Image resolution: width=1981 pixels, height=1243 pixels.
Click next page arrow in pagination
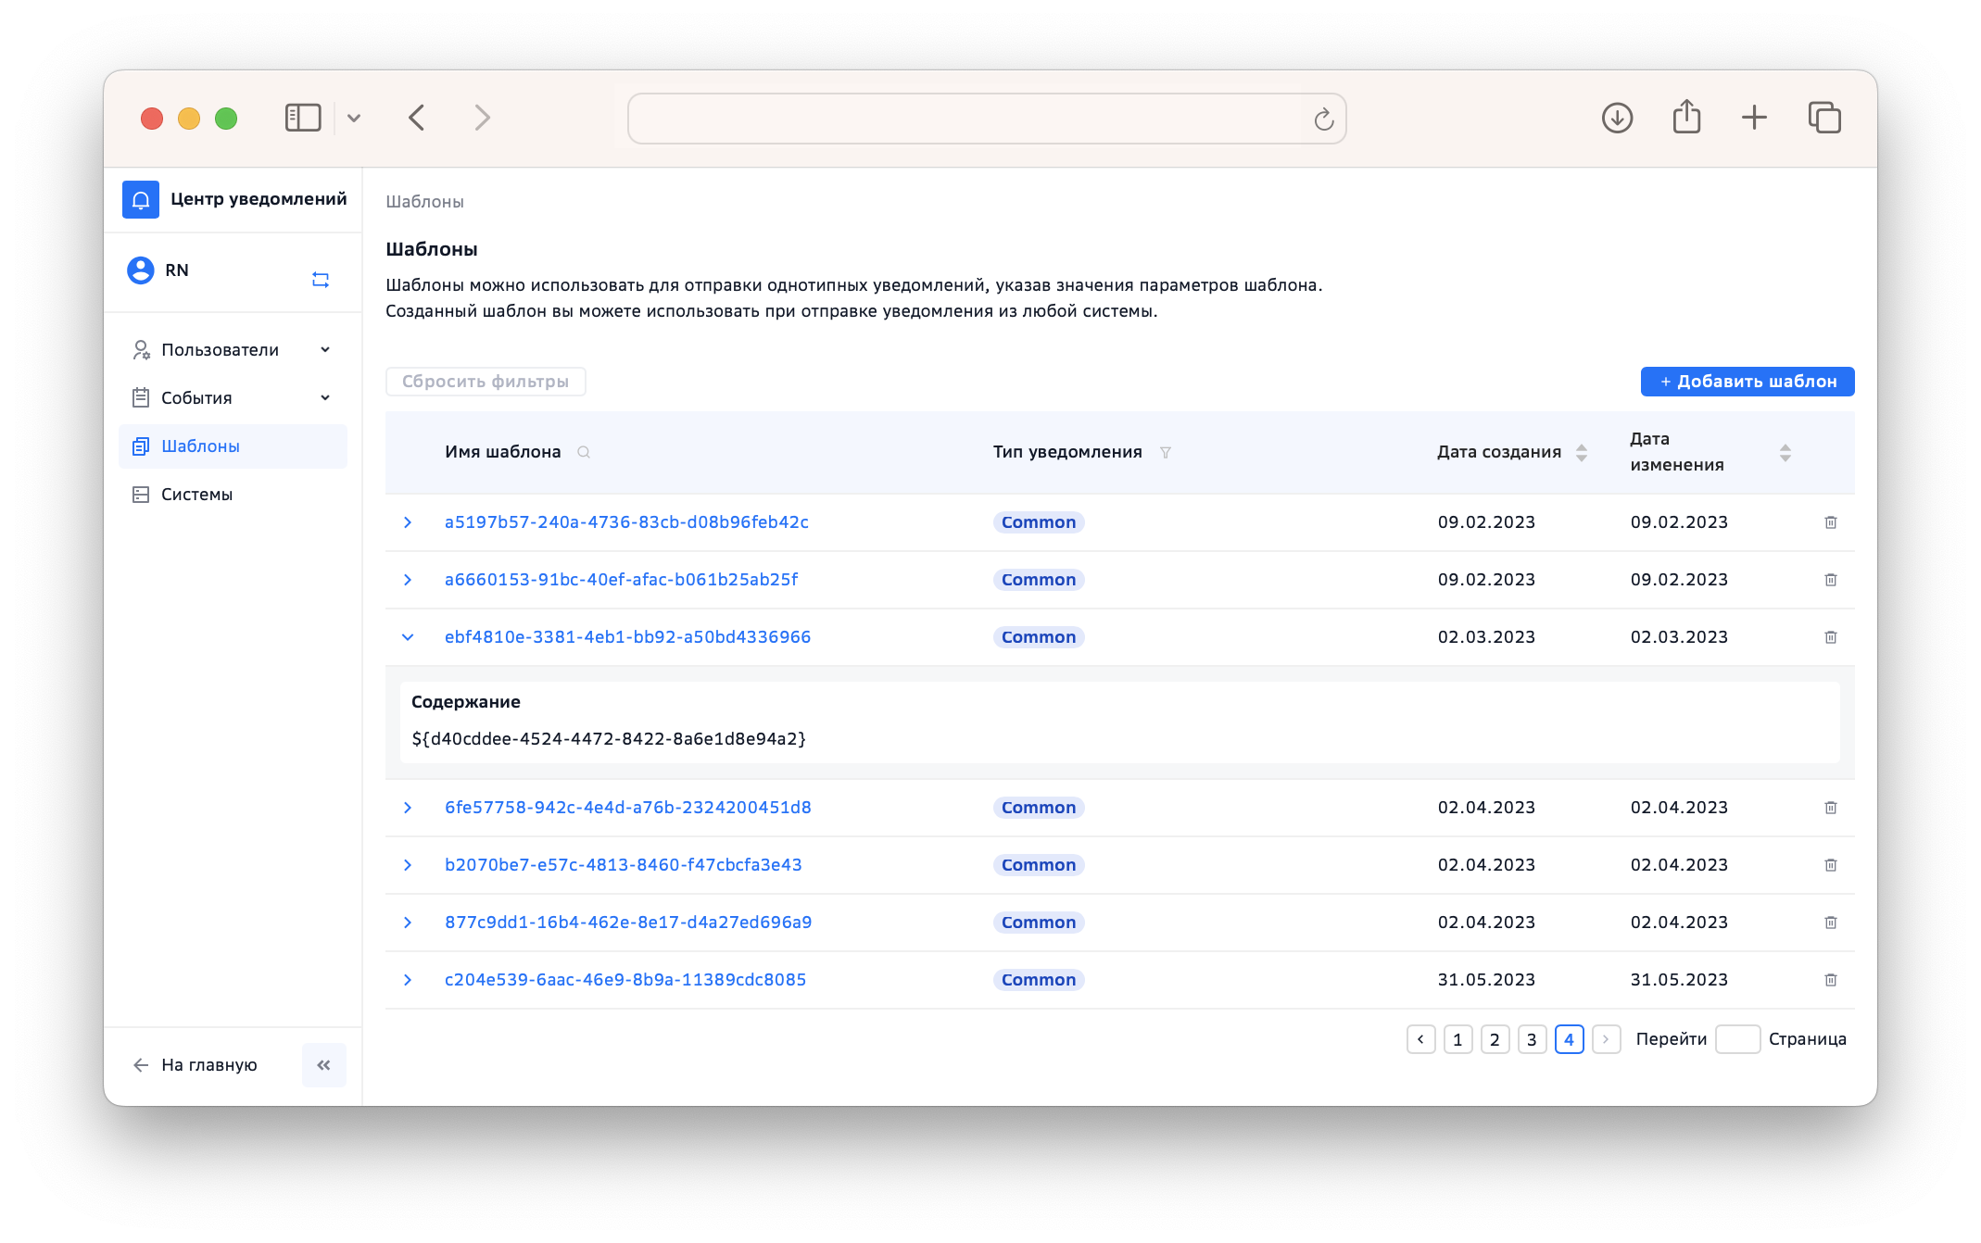pyautogui.click(x=1606, y=1039)
